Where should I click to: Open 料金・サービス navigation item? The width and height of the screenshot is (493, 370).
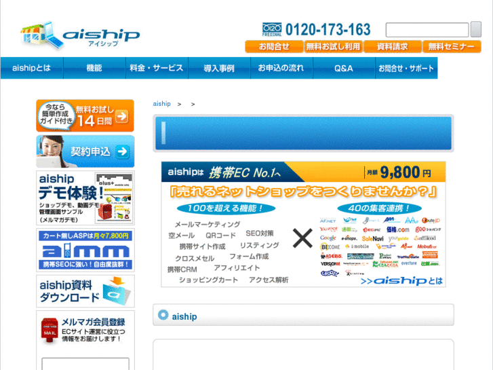click(157, 68)
